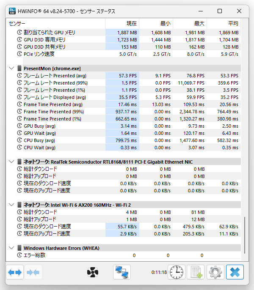Click the センサー column header
The width and height of the screenshot is (254, 290).
(55, 24)
